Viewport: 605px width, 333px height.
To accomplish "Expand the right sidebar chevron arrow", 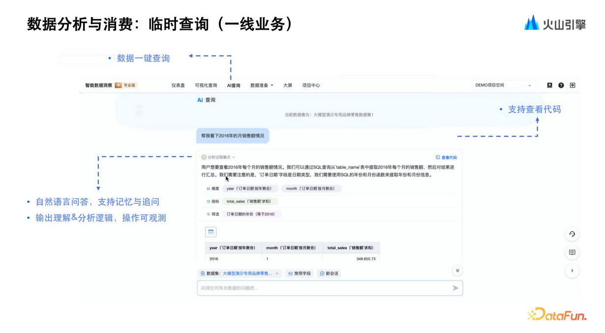I will [x=572, y=271].
